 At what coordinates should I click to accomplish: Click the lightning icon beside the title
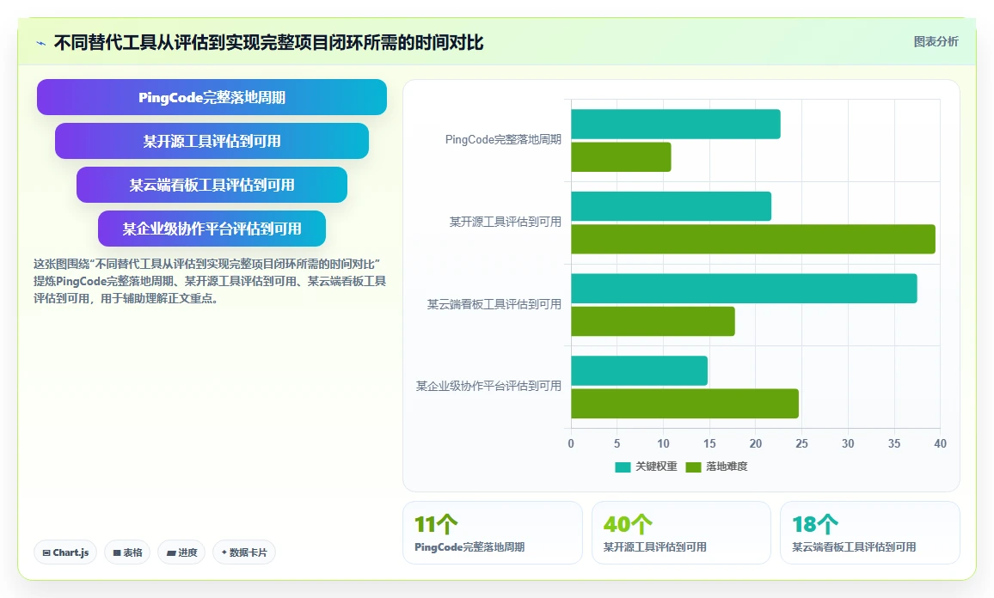click(x=41, y=43)
